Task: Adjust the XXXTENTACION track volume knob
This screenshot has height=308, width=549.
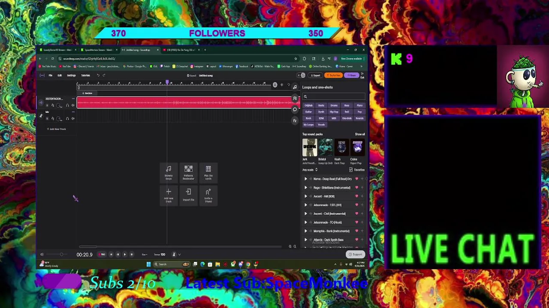Action: pyautogui.click(x=59, y=105)
